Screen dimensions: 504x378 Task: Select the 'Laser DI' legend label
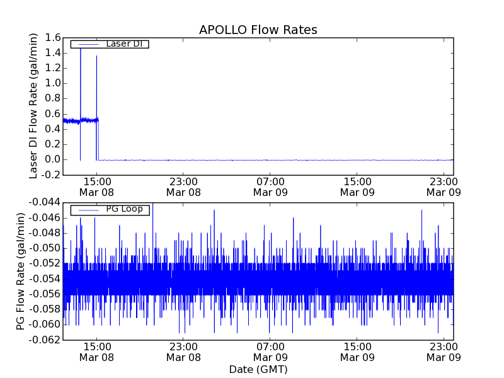coord(124,43)
